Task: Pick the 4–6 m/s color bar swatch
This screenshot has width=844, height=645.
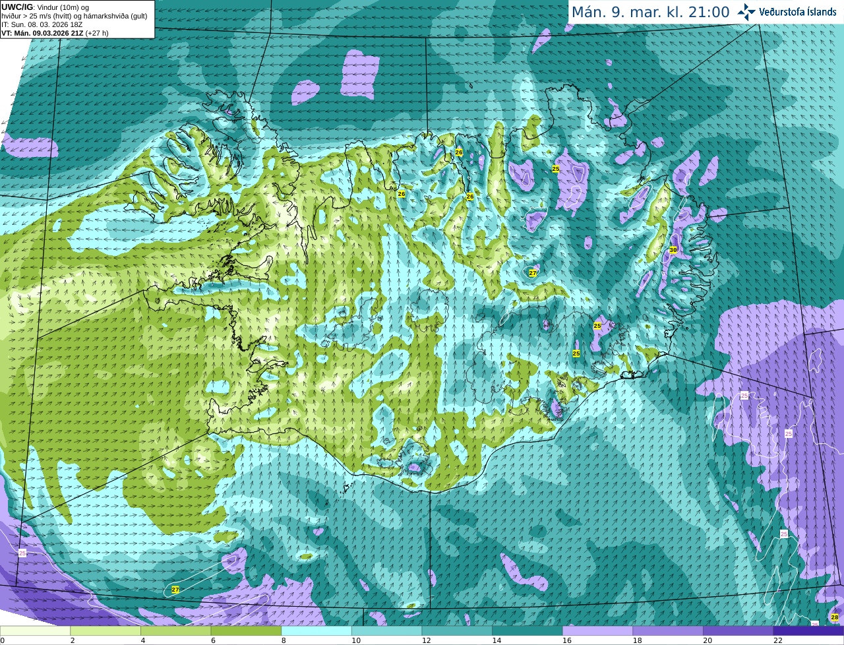Action: coord(176,630)
